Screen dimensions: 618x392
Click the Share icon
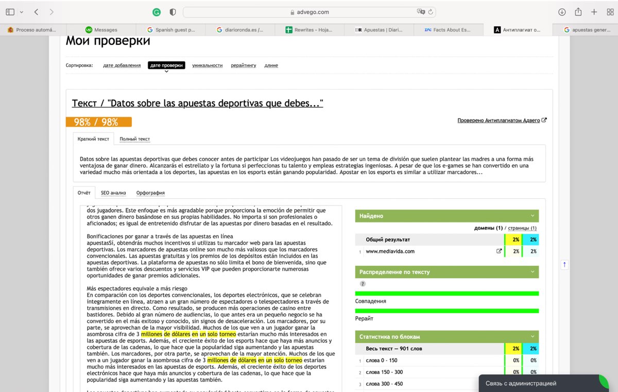(578, 12)
